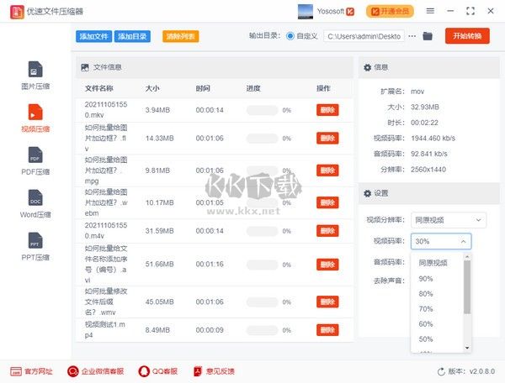Delete the 8.49MB mp4 file row

point(327,330)
